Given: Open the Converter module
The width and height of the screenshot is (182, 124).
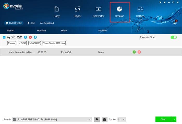Looking at the screenshot, I should click(98, 12).
